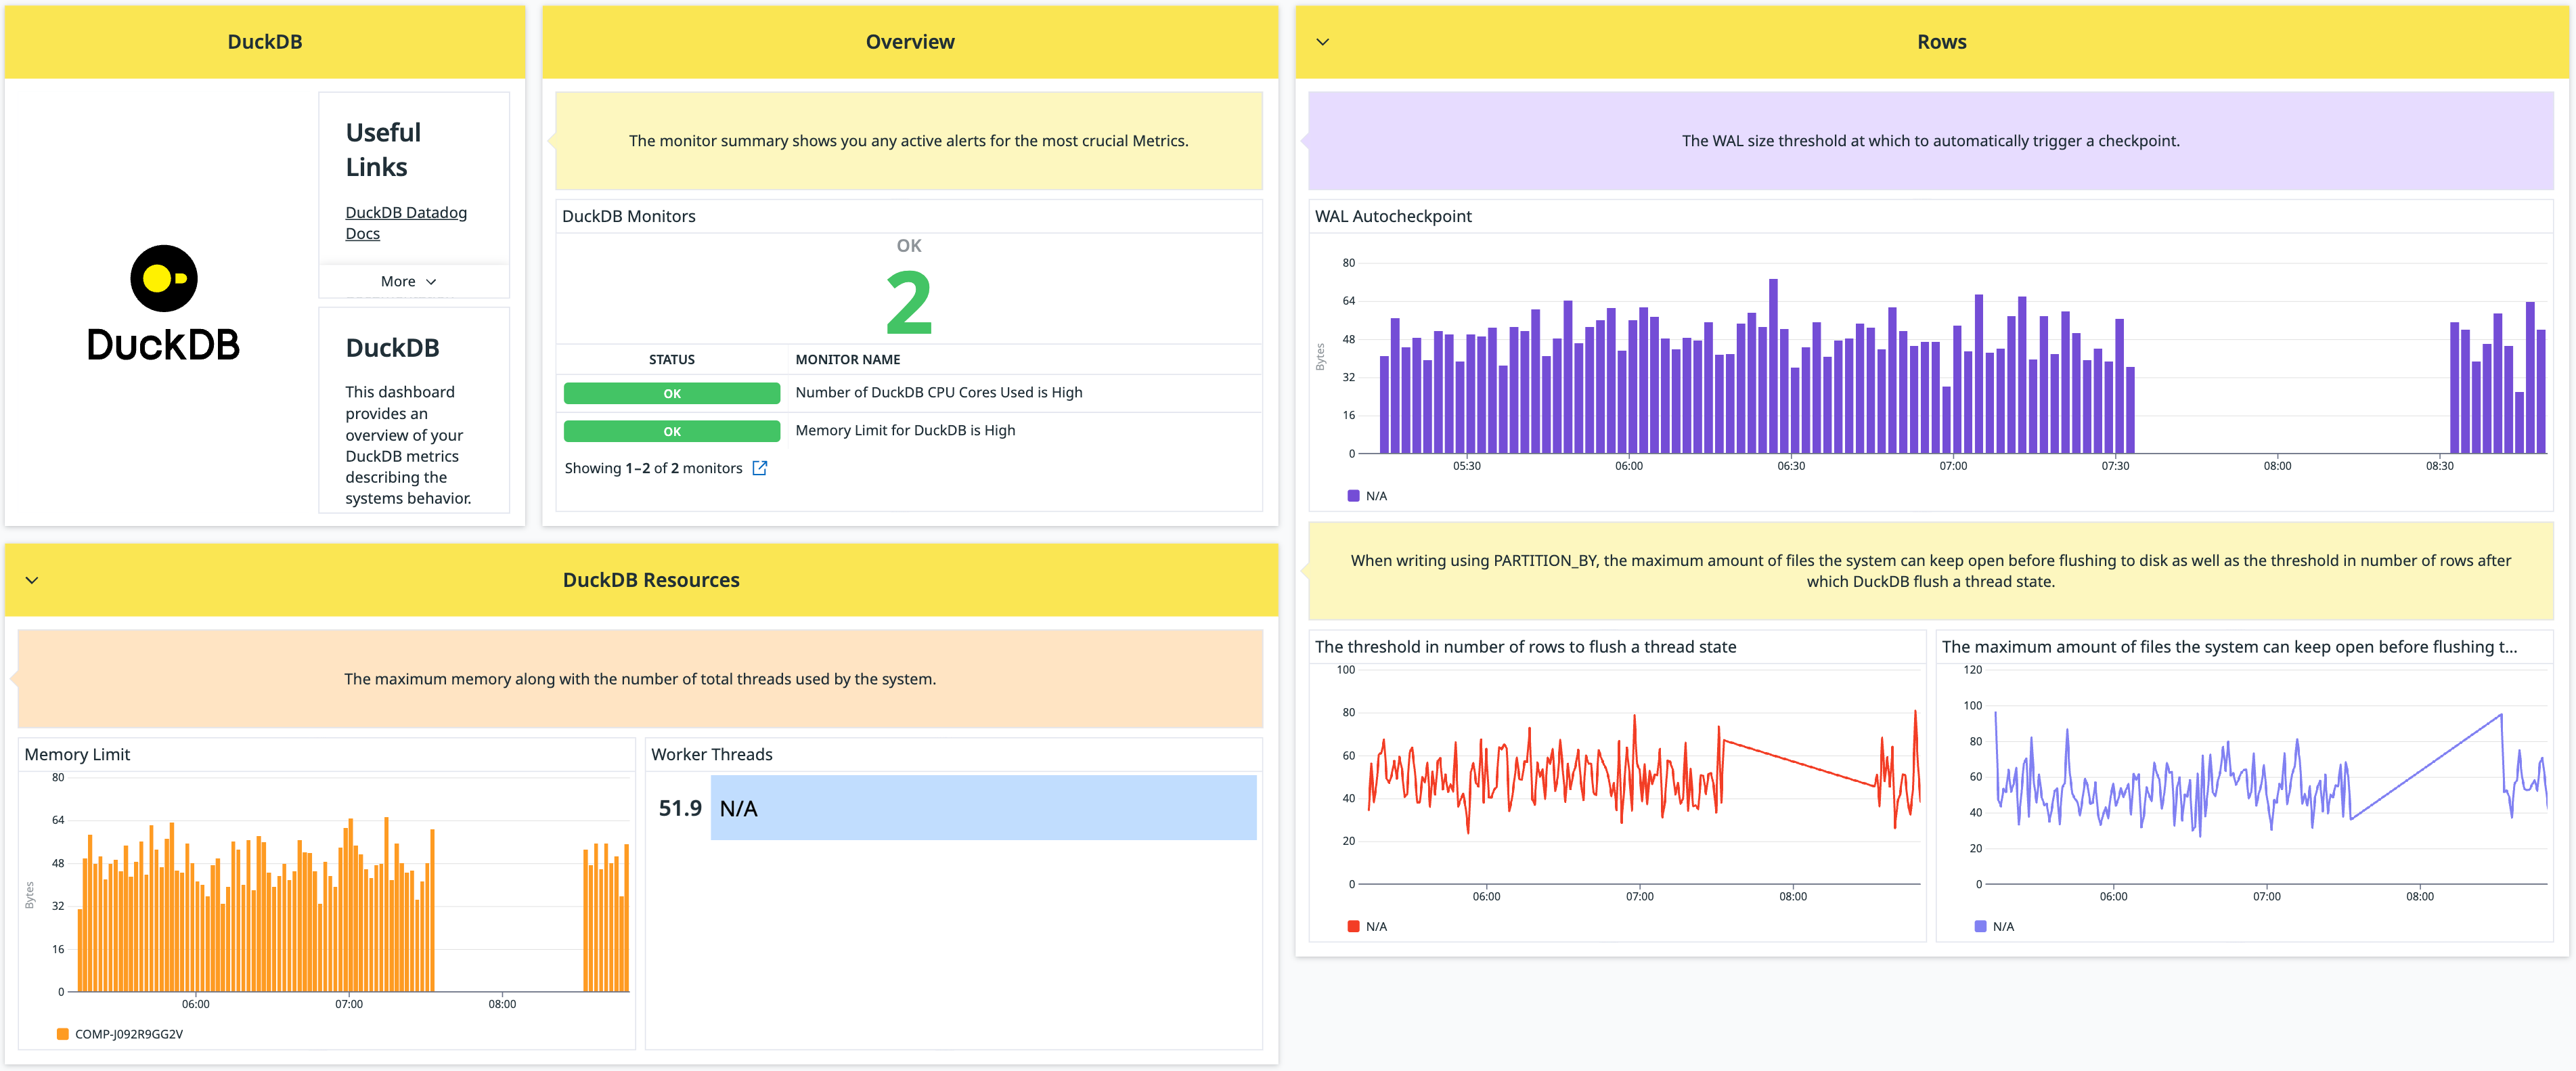The image size is (2576, 1071).
Task: Click the WAL Autocheckpoint chart title
Action: (1392, 216)
